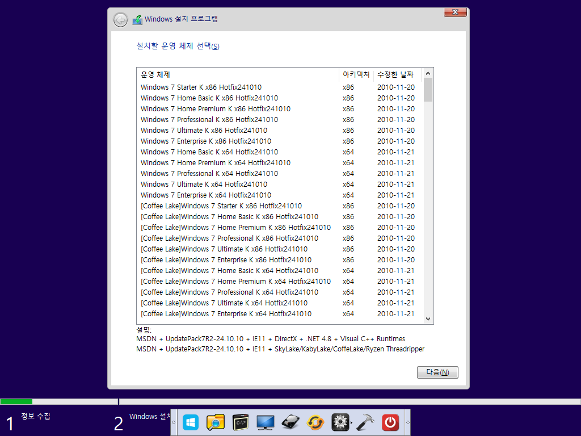Image resolution: width=581 pixels, height=436 pixels.
Task: Select Windows 7 Enterprise K x86 Hotfix241010
Action: pos(280,141)
